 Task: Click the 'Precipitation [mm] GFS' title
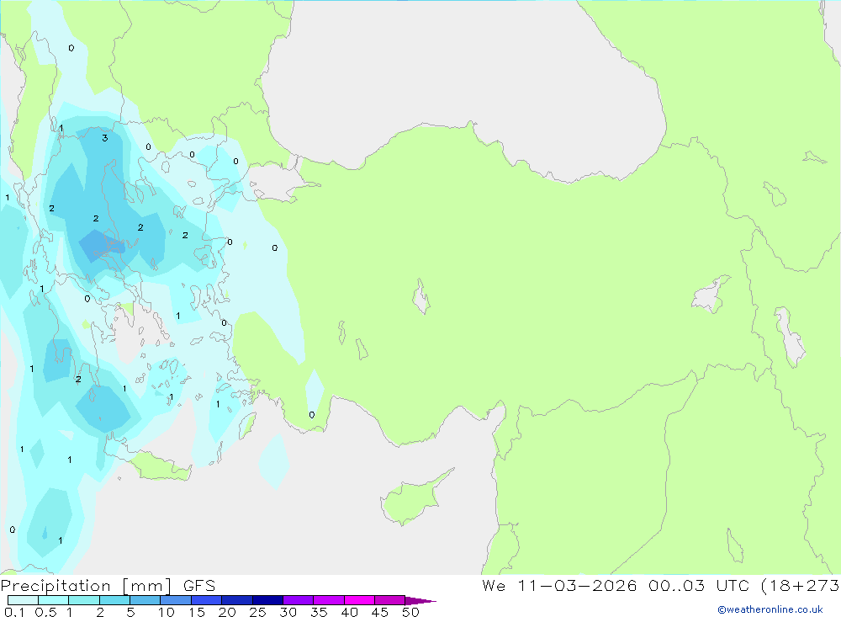pyautogui.click(x=108, y=586)
